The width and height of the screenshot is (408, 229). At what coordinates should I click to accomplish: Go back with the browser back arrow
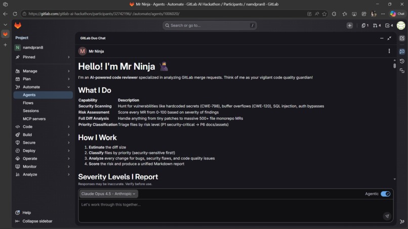point(6,14)
